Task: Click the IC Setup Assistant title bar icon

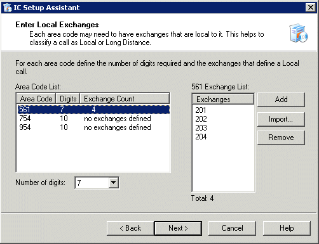Action: pyautogui.click(x=8, y=8)
